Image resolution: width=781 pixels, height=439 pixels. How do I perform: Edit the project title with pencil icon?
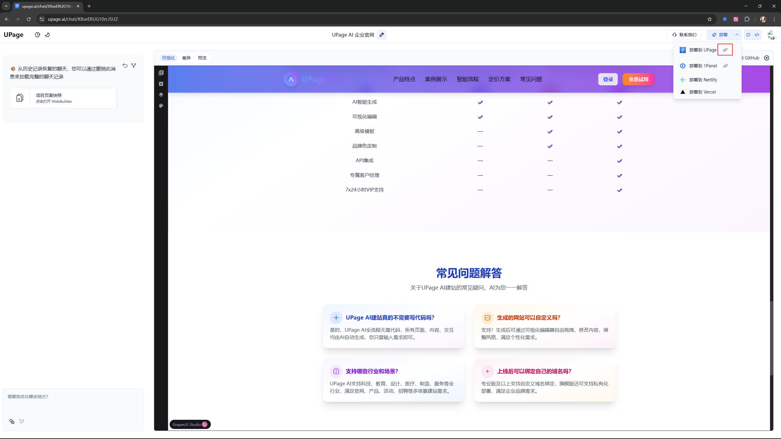[x=382, y=35]
